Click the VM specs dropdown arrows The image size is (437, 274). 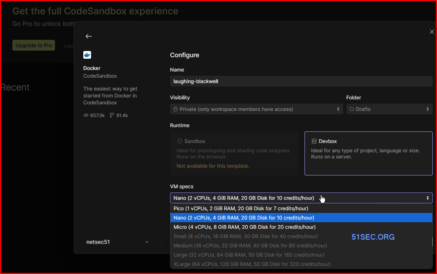(428, 198)
